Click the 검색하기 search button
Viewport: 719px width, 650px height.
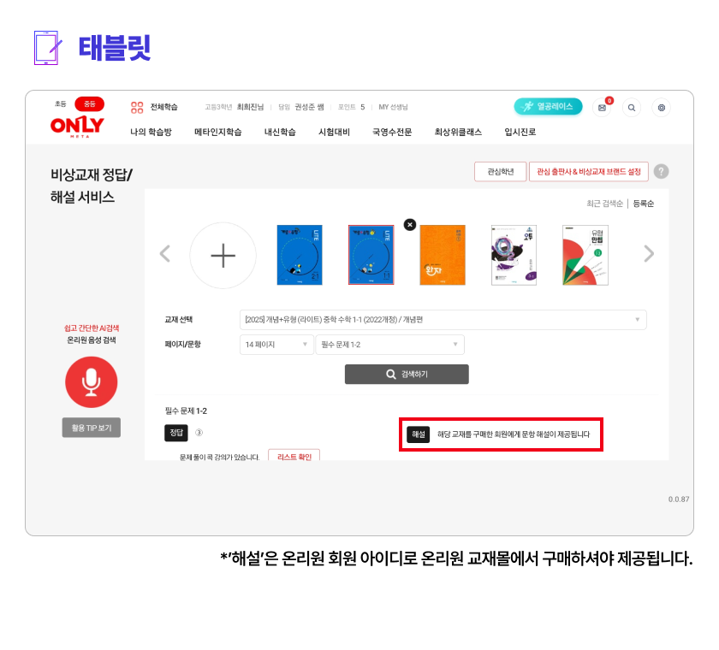407,375
